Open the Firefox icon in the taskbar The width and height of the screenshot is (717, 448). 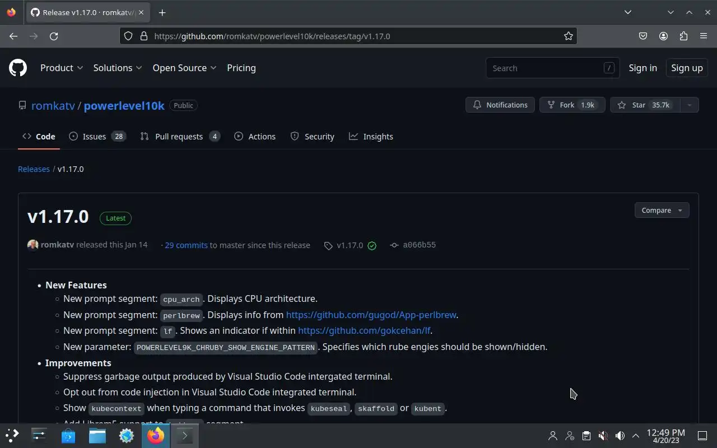tap(156, 435)
